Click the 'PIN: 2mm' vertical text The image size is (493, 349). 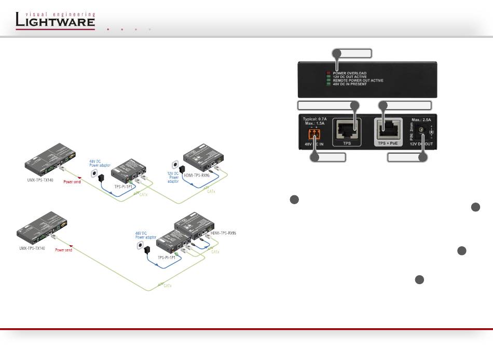[x=412, y=132]
